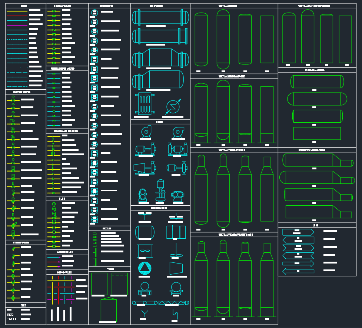Select the TEXT 2 label sample

pyautogui.click(x=11, y=314)
